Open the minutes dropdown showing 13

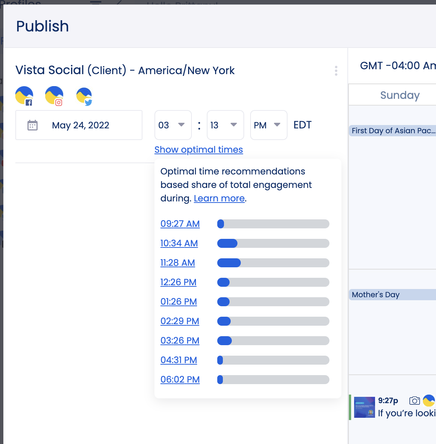pyautogui.click(x=225, y=125)
